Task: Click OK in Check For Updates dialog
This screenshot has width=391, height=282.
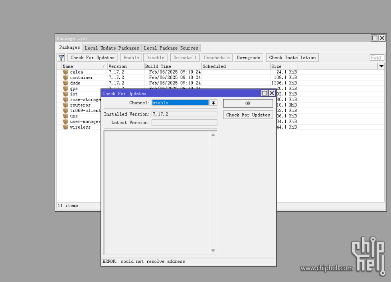Action: (x=248, y=103)
